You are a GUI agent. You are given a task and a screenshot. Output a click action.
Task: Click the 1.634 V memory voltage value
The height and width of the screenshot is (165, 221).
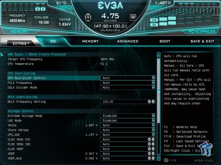coord(65,24)
